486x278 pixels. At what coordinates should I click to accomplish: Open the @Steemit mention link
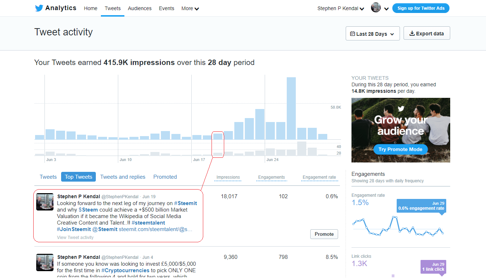pos(105,229)
